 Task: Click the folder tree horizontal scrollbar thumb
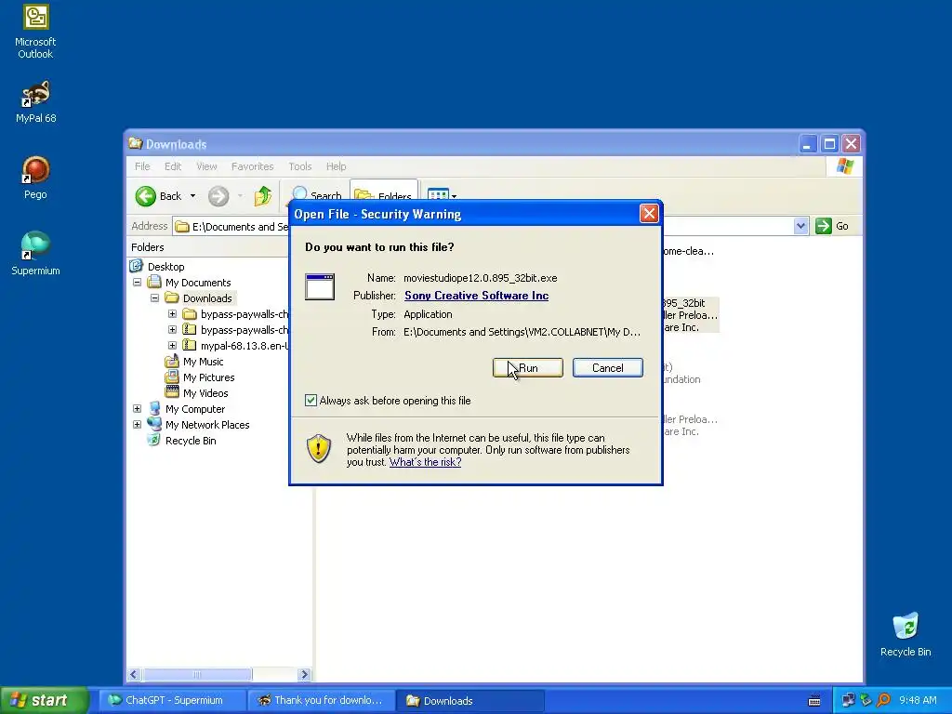point(197,674)
